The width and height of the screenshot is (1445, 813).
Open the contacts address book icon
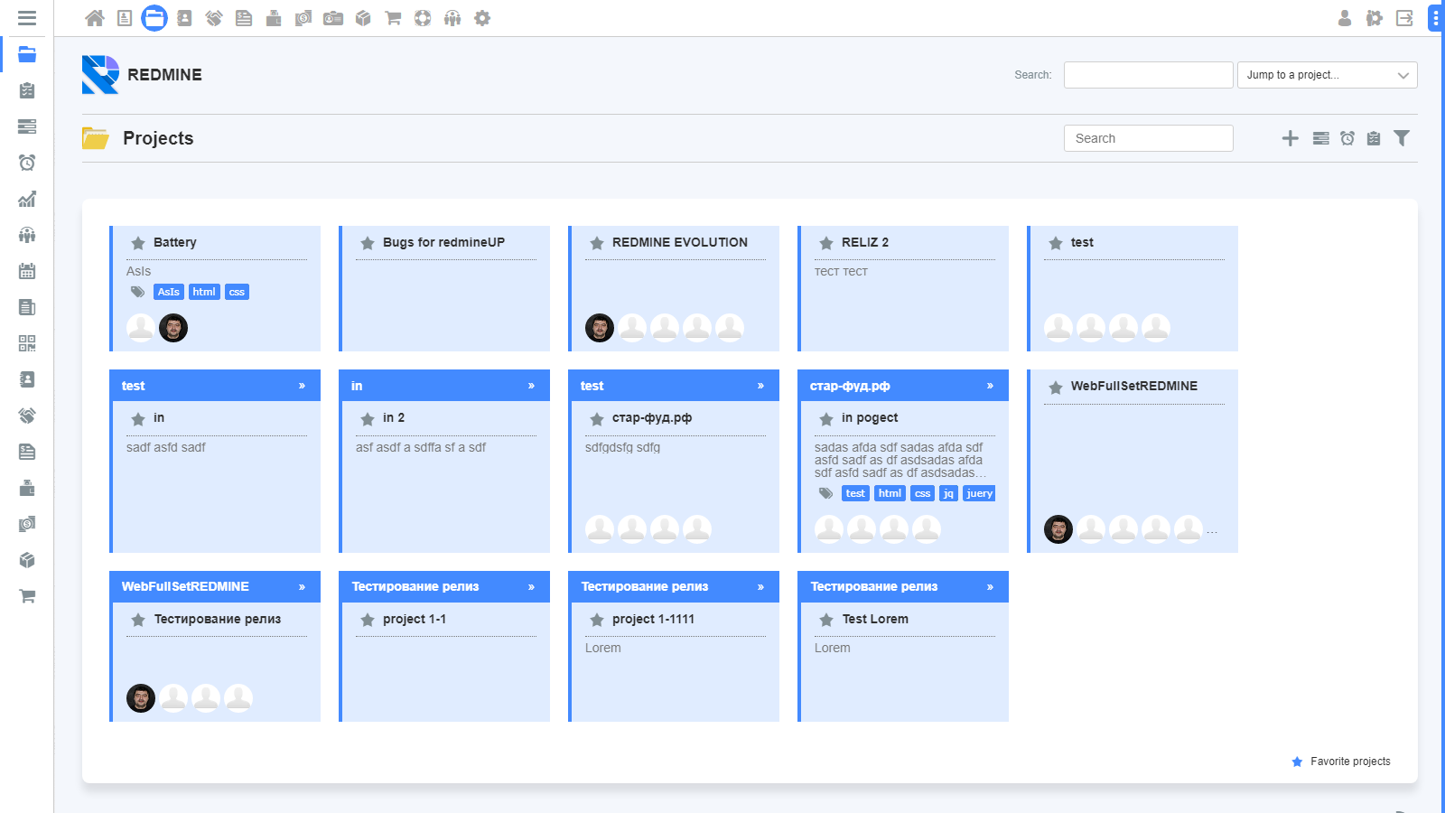click(184, 18)
